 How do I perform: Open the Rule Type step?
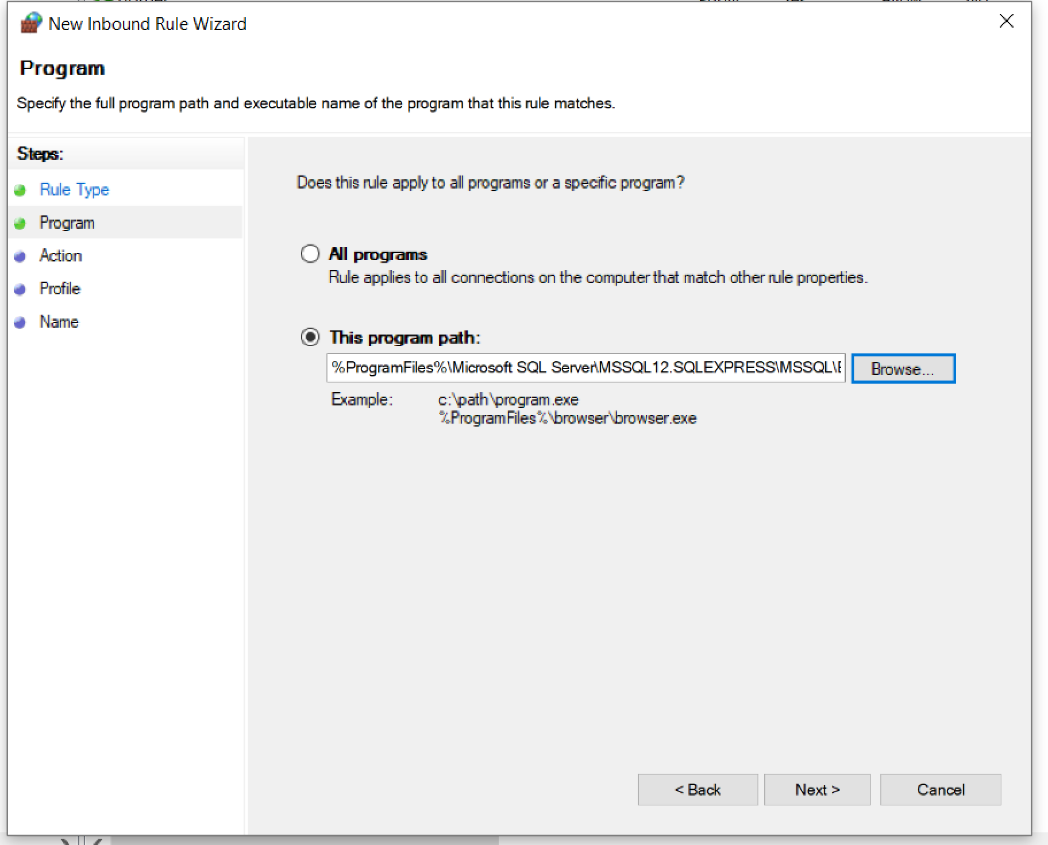[74, 190]
